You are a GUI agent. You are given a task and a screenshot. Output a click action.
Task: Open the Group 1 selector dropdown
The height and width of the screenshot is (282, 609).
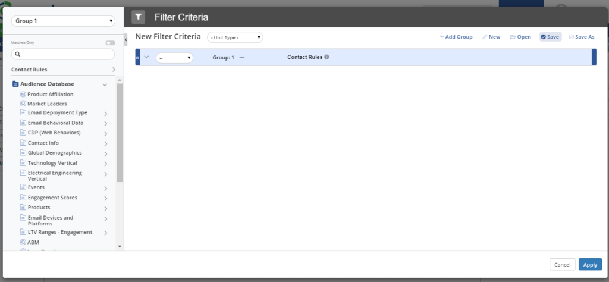[x=63, y=21]
